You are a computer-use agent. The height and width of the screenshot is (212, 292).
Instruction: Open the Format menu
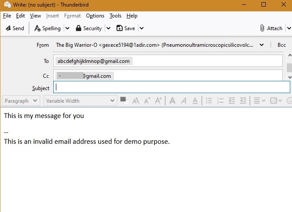72,16
